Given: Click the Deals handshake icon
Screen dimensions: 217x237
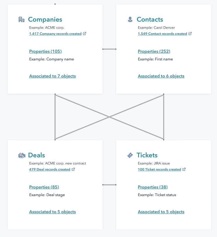Looking at the screenshot, I should (x=21, y=155).
